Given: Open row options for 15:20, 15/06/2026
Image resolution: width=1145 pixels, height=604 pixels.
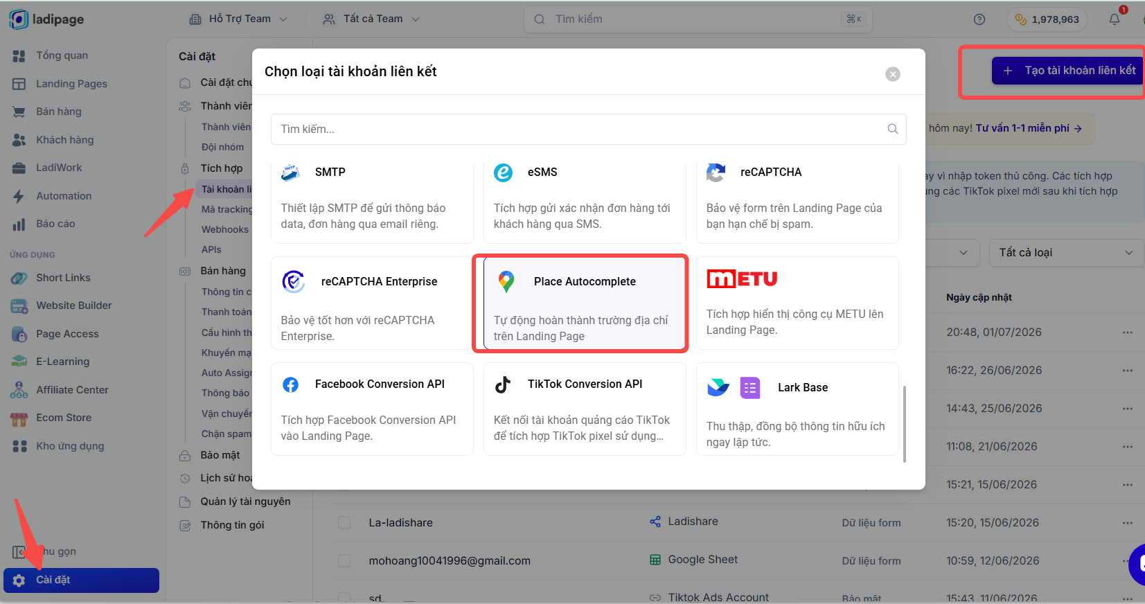Looking at the screenshot, I should tap(1128, 523).
